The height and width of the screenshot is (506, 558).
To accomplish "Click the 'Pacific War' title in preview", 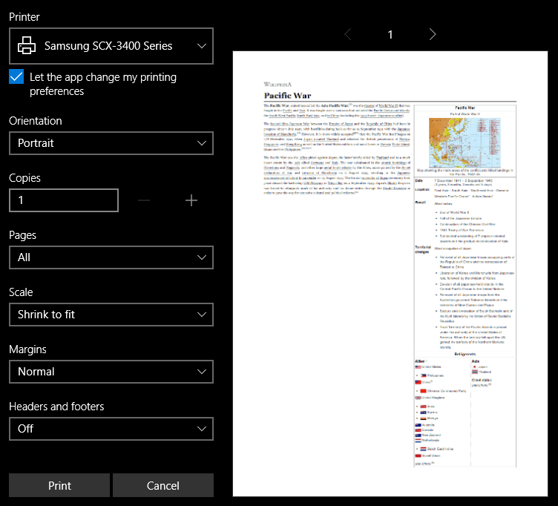I will pyautogui.click(x=288, y=96).
